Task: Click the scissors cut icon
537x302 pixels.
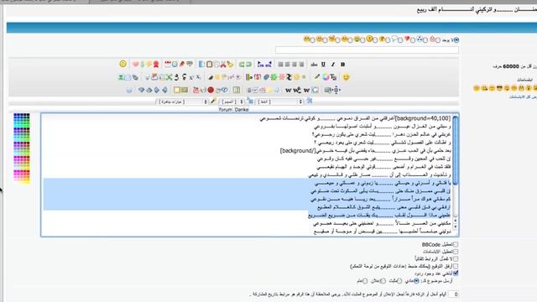Action: pyautogui.click(x=223, y=64)
